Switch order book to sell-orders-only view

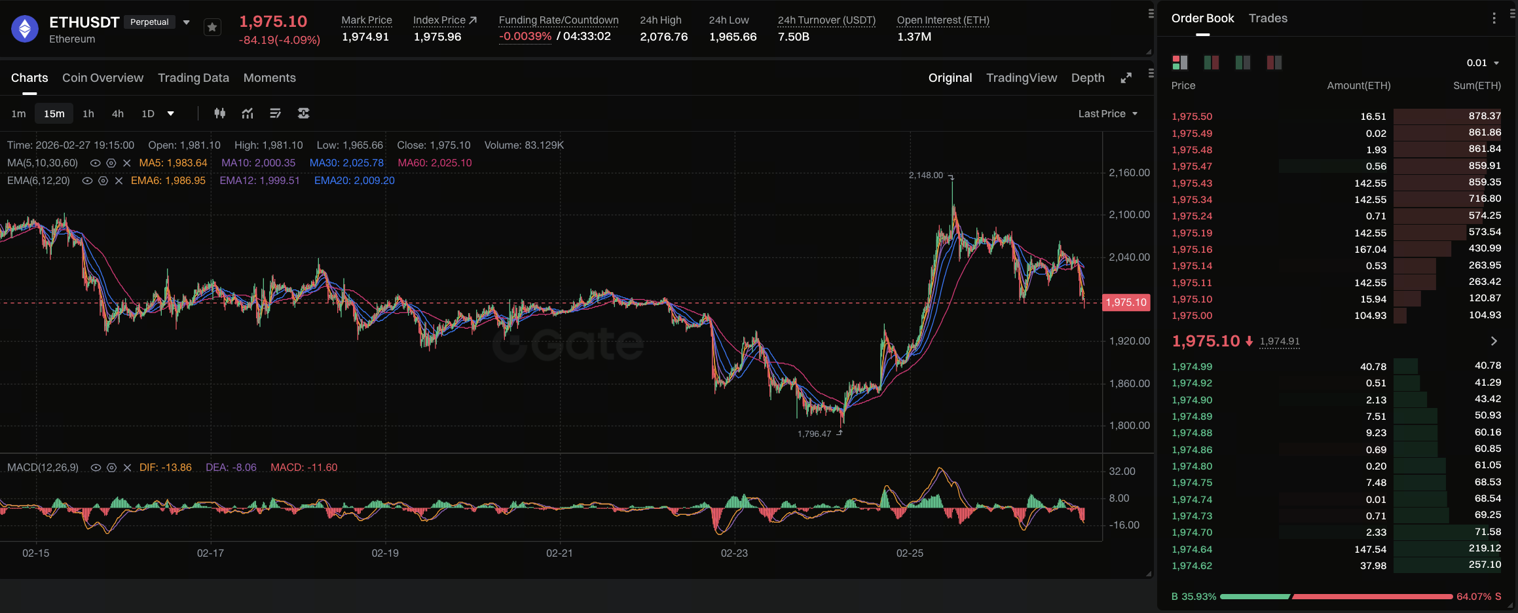click(x=1274, y=62)
